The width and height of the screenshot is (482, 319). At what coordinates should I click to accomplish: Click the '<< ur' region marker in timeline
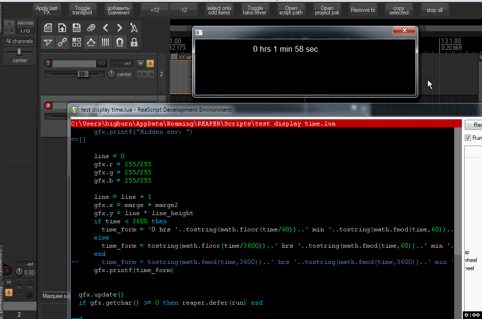click(x=185, y=57)
